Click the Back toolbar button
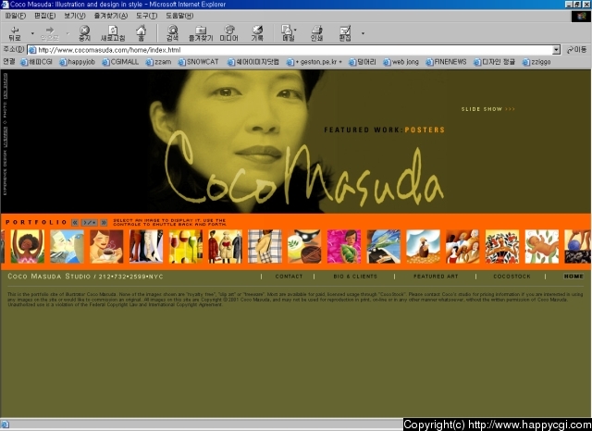The image size is (592, 431). point(15,33)
